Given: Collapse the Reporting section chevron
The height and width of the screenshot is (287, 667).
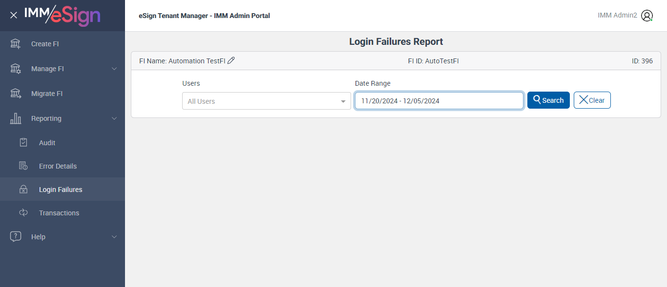Looking at the screenshot, I should point(114,118).
